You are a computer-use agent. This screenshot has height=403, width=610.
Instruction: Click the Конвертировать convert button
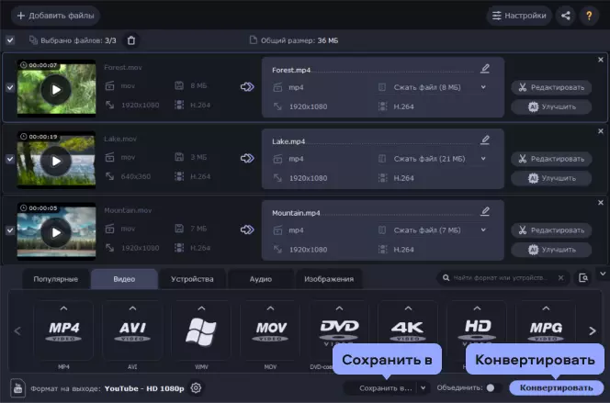point(557,387)
